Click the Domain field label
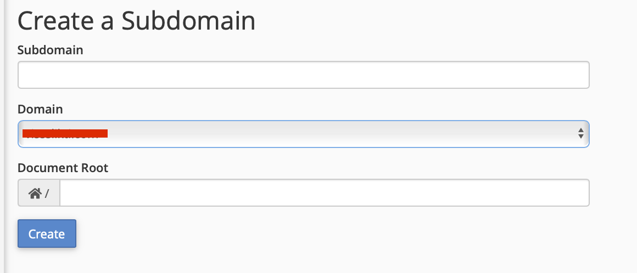 [x=40, y=109]
